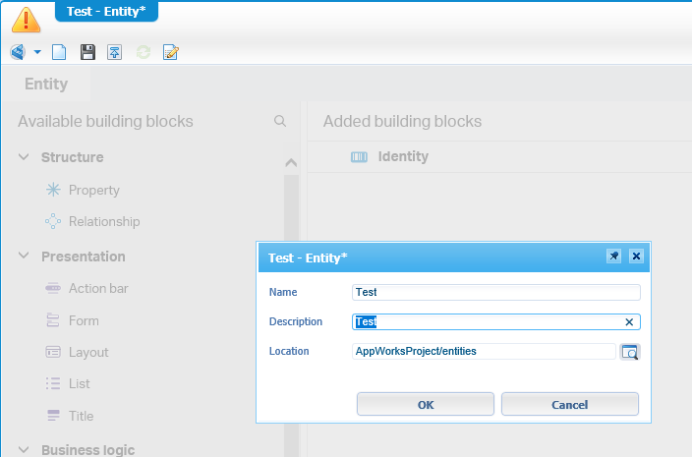Click the Cancel button
Screen dimensions: 692x457
pos(570,405)
